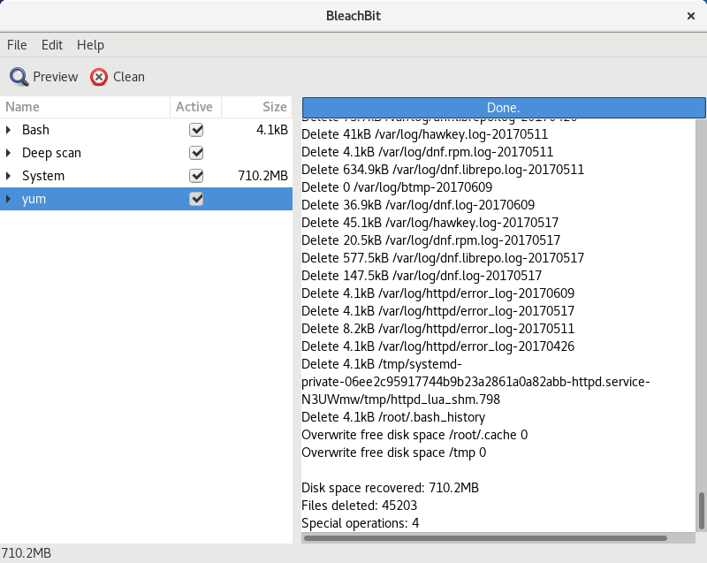
Task: Sort by the Active column header
Action: click(195, 107)
